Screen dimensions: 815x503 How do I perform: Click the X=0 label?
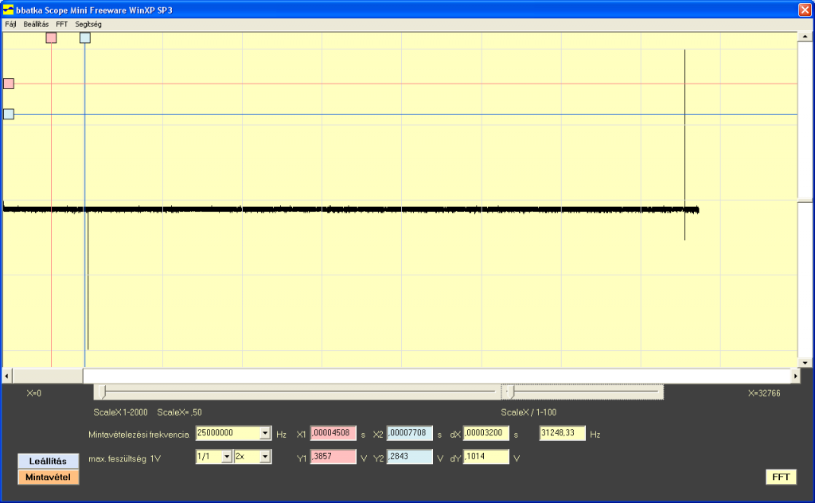[33, 393]
